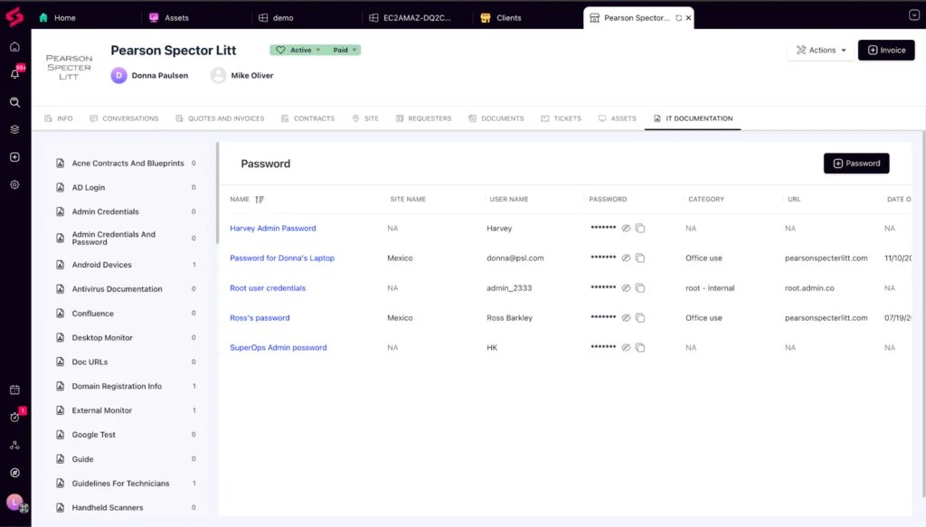The height and width of the screenshot is (527, 926).
Task: Open the notifications bell in sidebar
Action: point(14,74)
